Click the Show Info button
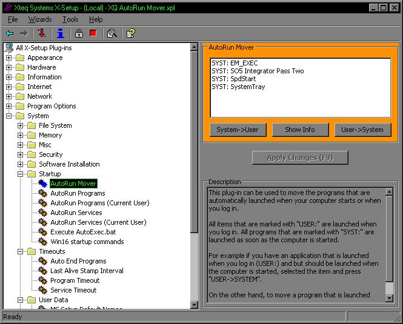403x324 pixels. 300,130
